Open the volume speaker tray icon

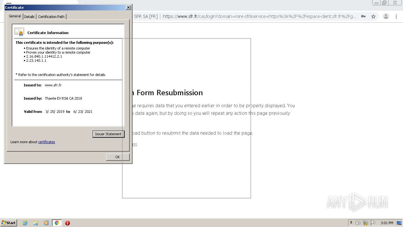pos(358,223)
